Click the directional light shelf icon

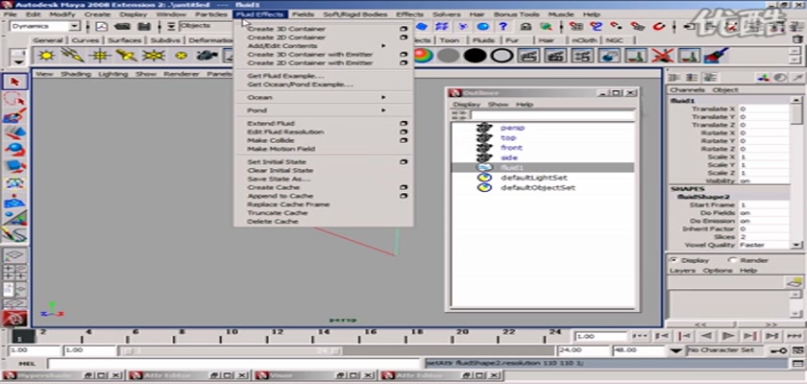click(x=73, y=55)
